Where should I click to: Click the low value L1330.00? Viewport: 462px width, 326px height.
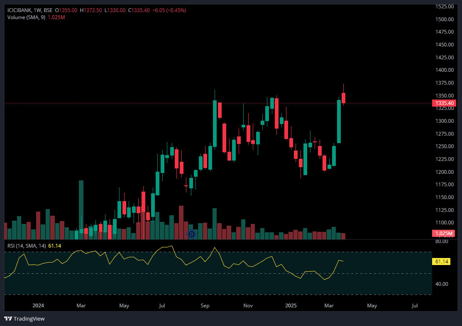[x=115, y=10]
